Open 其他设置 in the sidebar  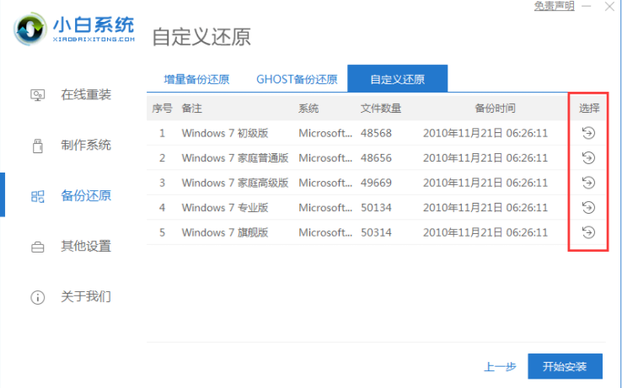86,246
